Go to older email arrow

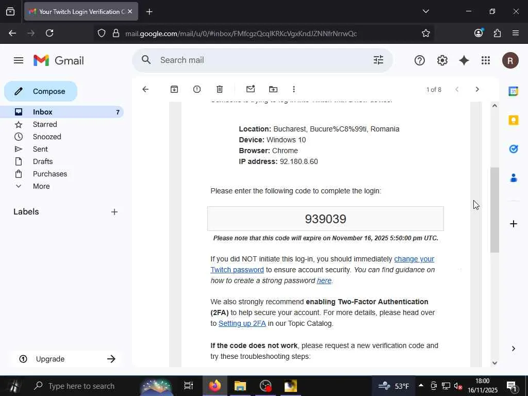click(477, 89)
